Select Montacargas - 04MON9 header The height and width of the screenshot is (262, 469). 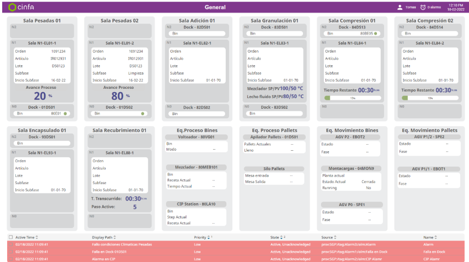(351, 168)
